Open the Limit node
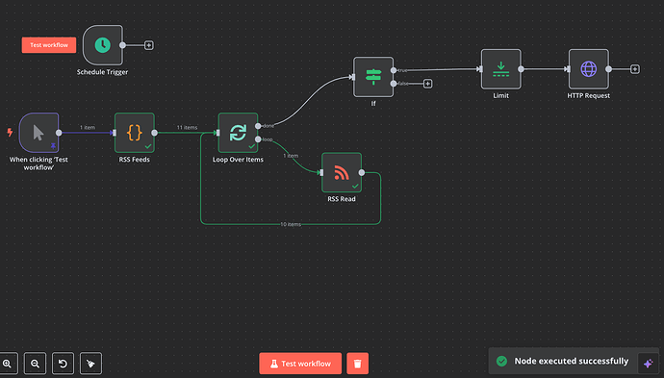This screenshot has height=378, width=664. tap(501, 69)
